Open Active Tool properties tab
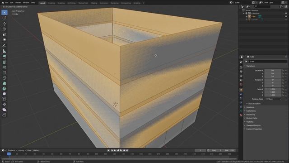Viewport: 289px width, 163px height. pyautogui.click(x=241, y=62)
